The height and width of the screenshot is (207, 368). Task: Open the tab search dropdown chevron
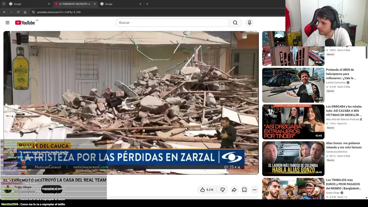[4, 4]
